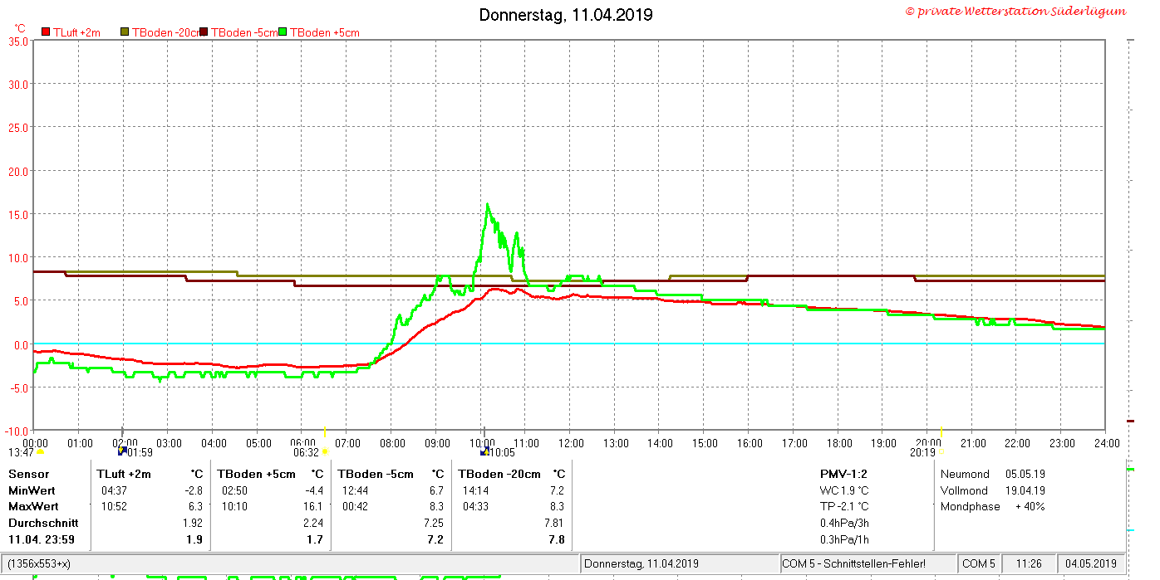Select the TBoden +5cm column header in table
This screenshot has height=580, width=1160.
coord(256,474)
